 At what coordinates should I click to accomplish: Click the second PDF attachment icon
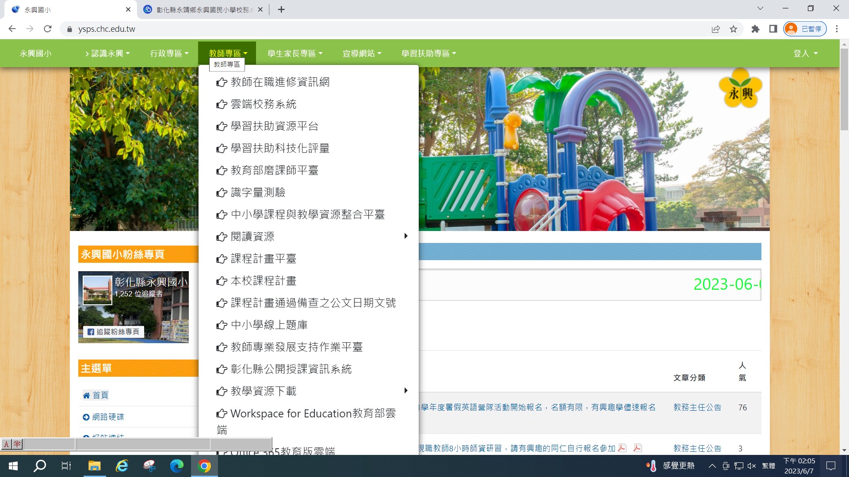coord(637,448)
